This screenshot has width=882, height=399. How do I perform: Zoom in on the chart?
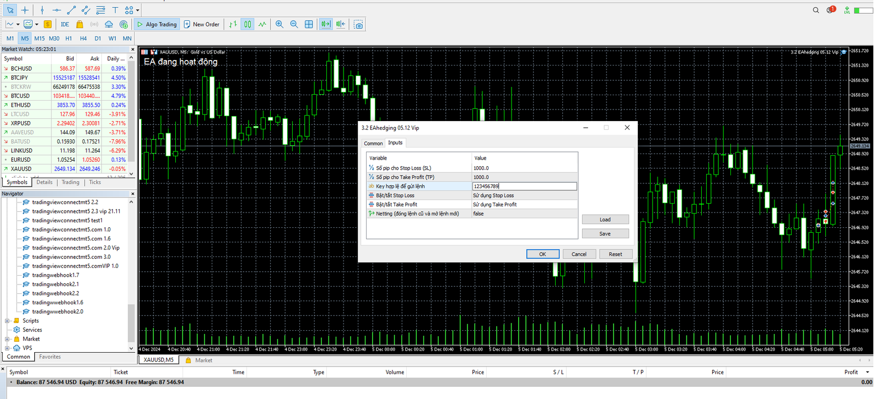(279, 24)
